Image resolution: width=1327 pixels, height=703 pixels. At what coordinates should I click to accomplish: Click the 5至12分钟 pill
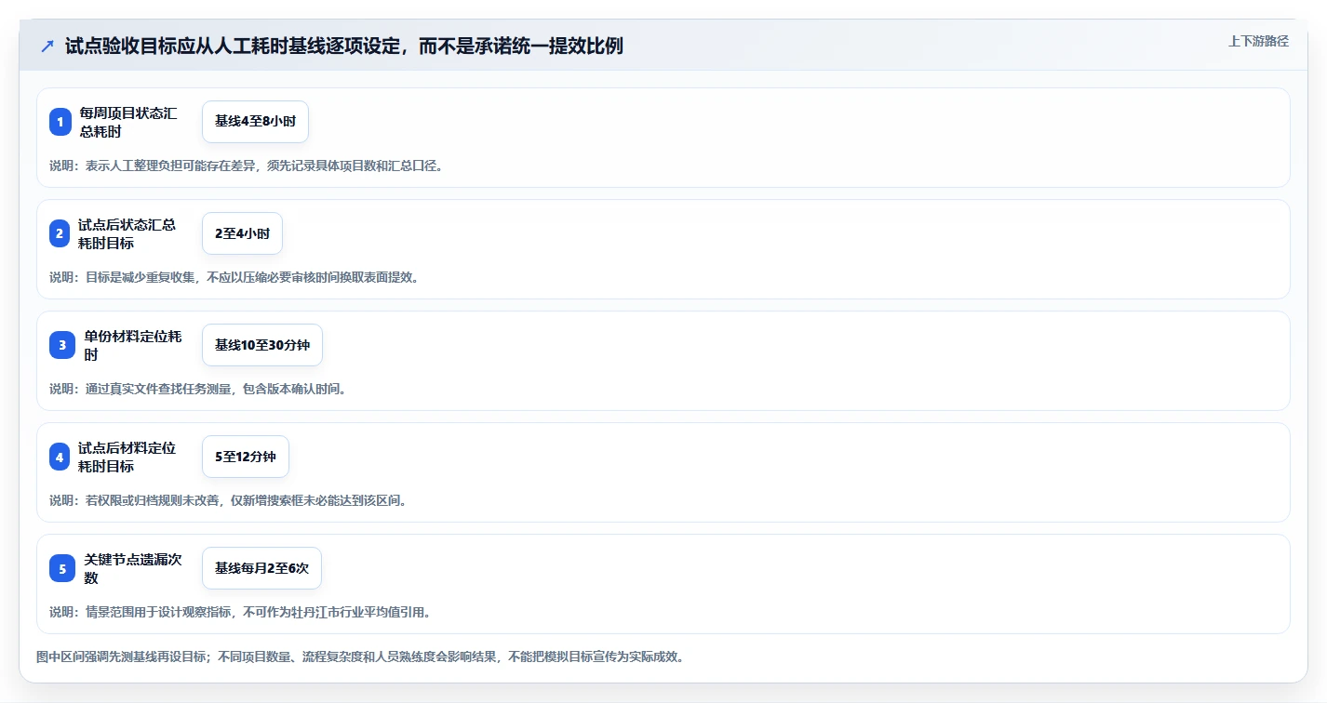(x=246, y=457)
